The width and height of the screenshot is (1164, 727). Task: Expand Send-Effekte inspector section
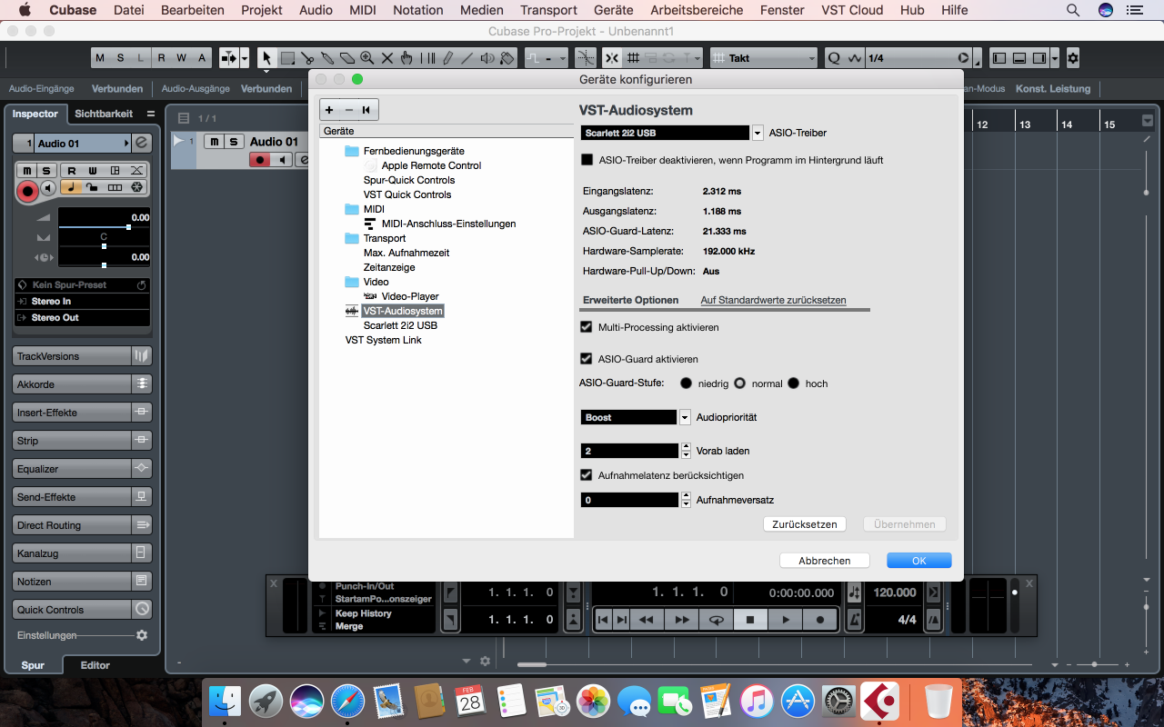(82, 497)
